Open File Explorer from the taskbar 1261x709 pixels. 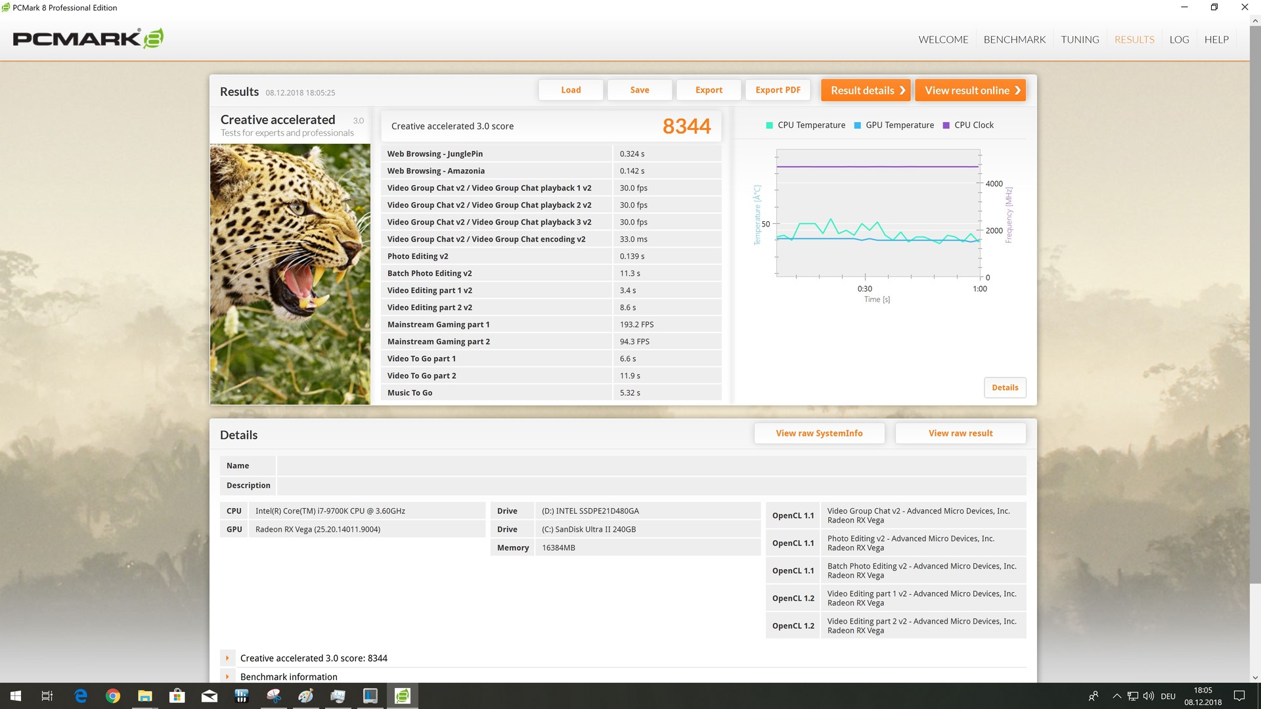coord(145,696)
